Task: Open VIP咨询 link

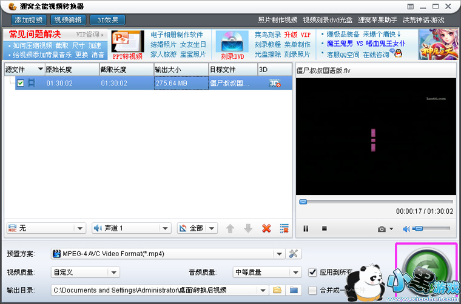Action: (90, 35)
